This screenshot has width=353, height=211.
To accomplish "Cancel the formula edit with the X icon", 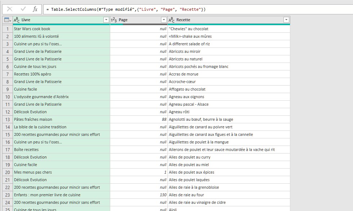I will pos(10,9).
